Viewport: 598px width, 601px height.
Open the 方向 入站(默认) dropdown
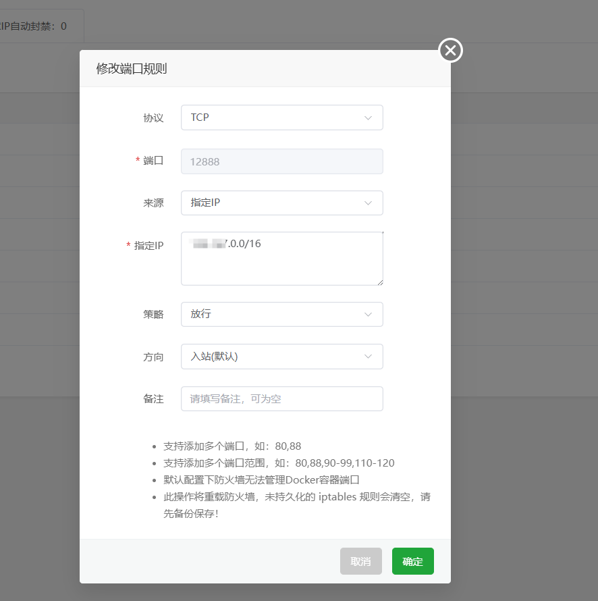tap(282, 357)
